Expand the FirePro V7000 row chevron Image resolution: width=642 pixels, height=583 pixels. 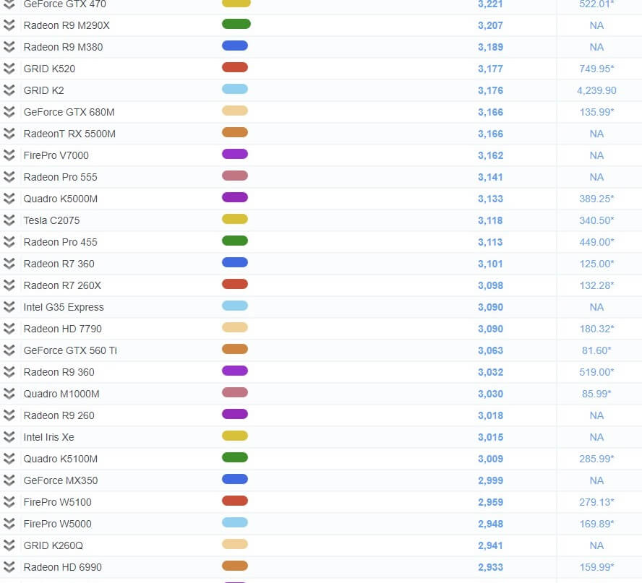9,155
